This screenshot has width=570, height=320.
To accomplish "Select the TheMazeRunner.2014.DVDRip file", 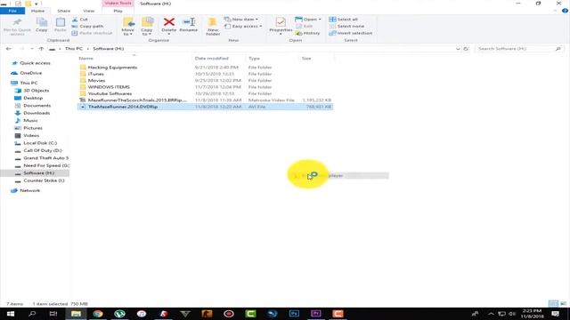I will (123, 107).
